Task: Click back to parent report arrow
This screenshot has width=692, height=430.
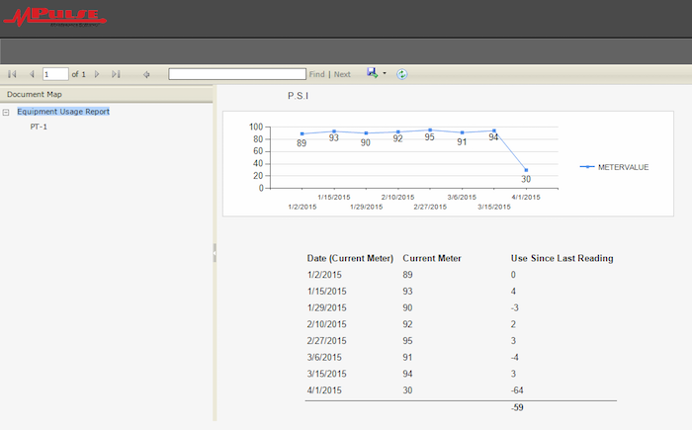Action: point(146,74)
